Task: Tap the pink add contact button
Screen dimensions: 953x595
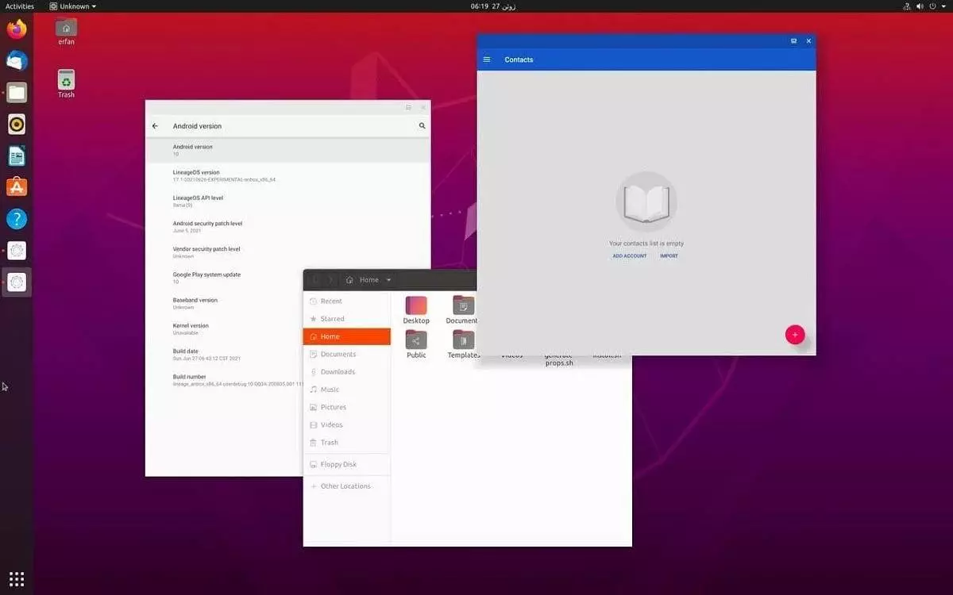Action: [x=795, y=334]
